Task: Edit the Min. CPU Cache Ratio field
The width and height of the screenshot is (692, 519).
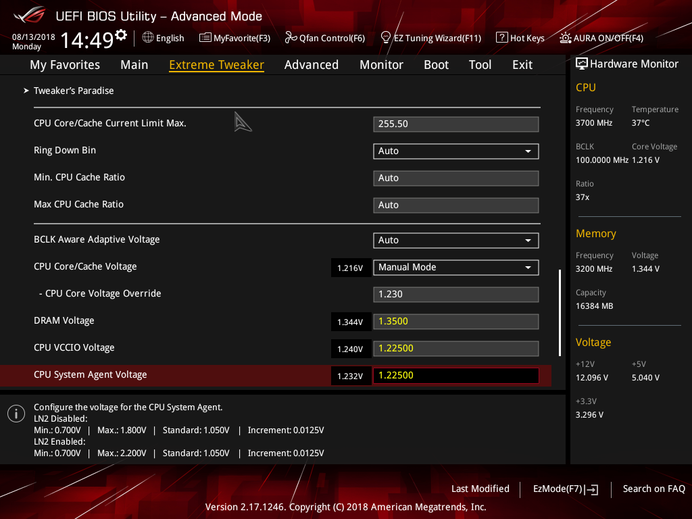Action: [456, 178]
